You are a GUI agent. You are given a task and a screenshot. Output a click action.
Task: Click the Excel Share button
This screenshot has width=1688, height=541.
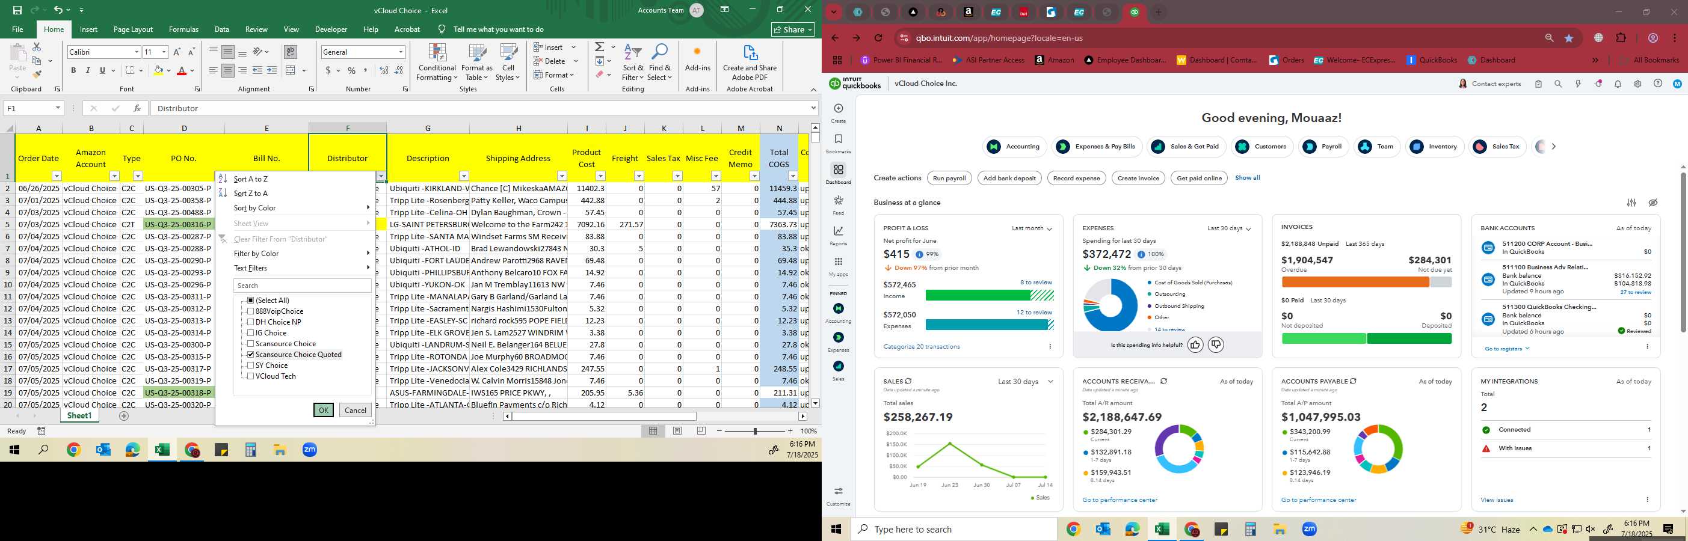(793, 29)
